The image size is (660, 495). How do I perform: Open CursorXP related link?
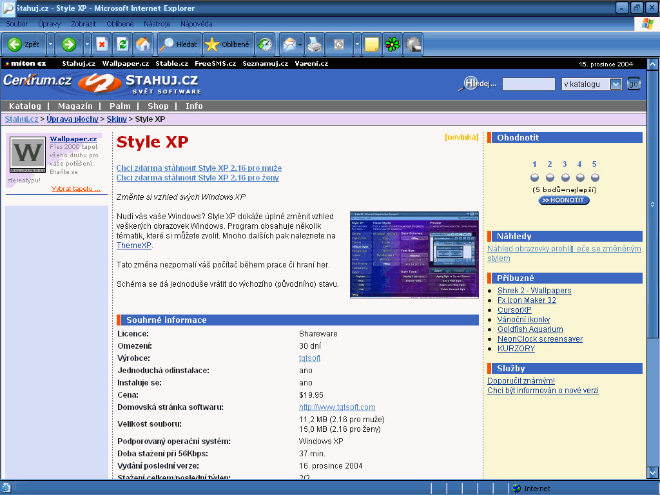tap(514, 310)
